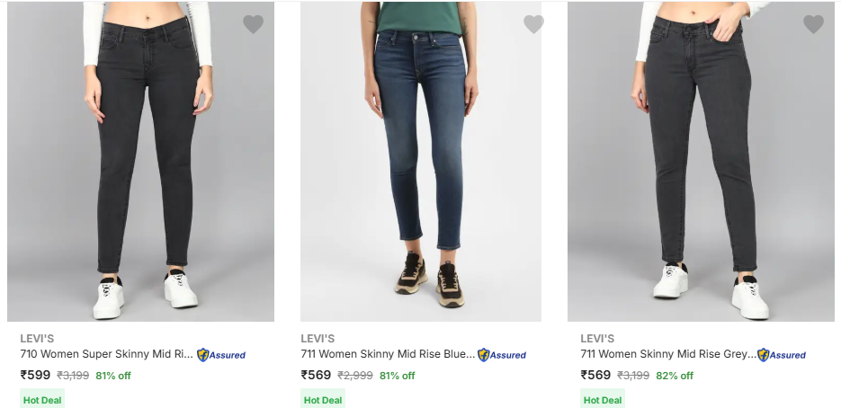Tap the heart icon on the blue jeans
Image resolution: width=841 pixels, height=408 pixels.
pos(533,24)
